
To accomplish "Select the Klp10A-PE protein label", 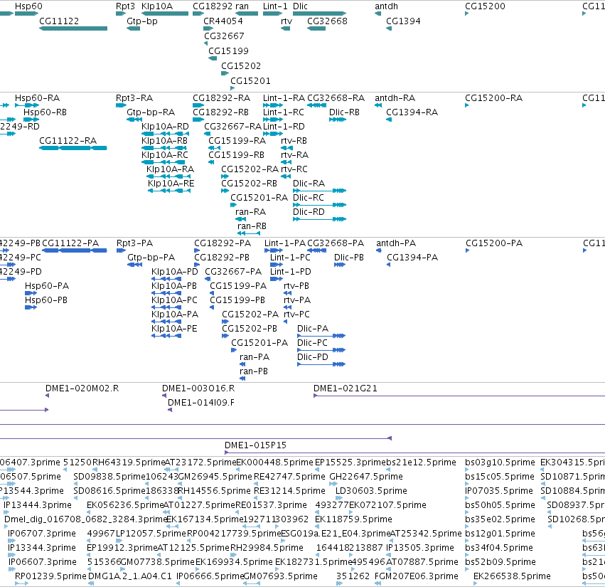I will click(174, 328).
